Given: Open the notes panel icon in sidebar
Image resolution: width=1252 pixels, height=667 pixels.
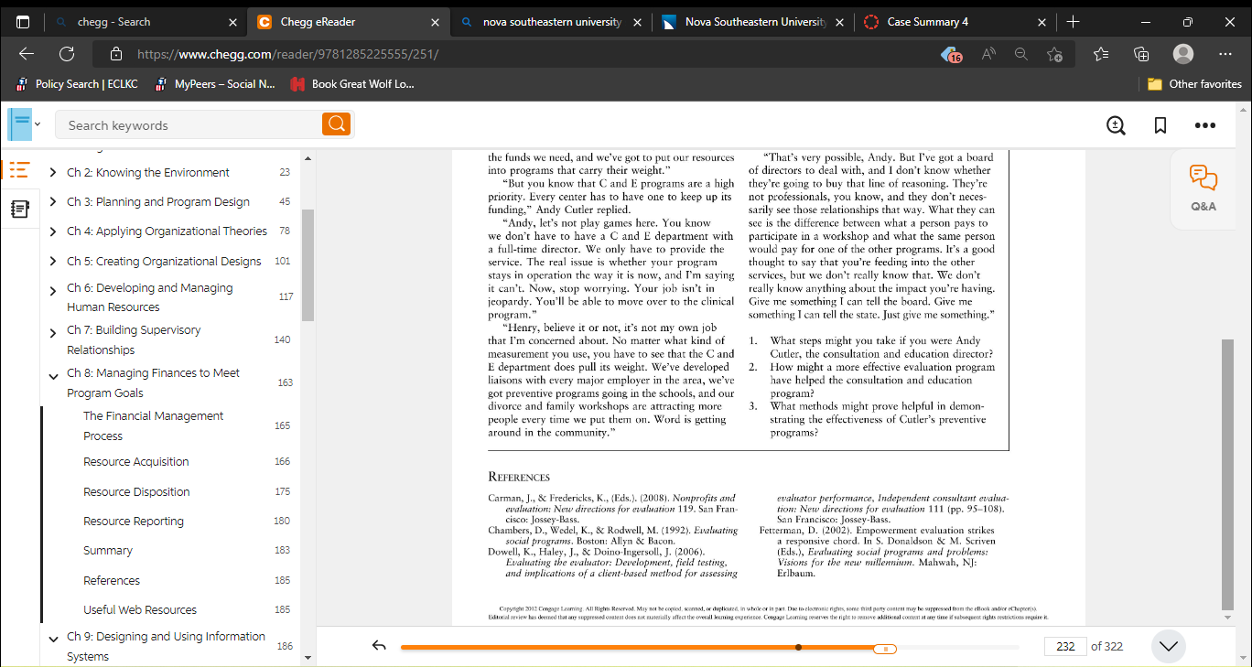Looking at the screenshot, I should (18, 210).
